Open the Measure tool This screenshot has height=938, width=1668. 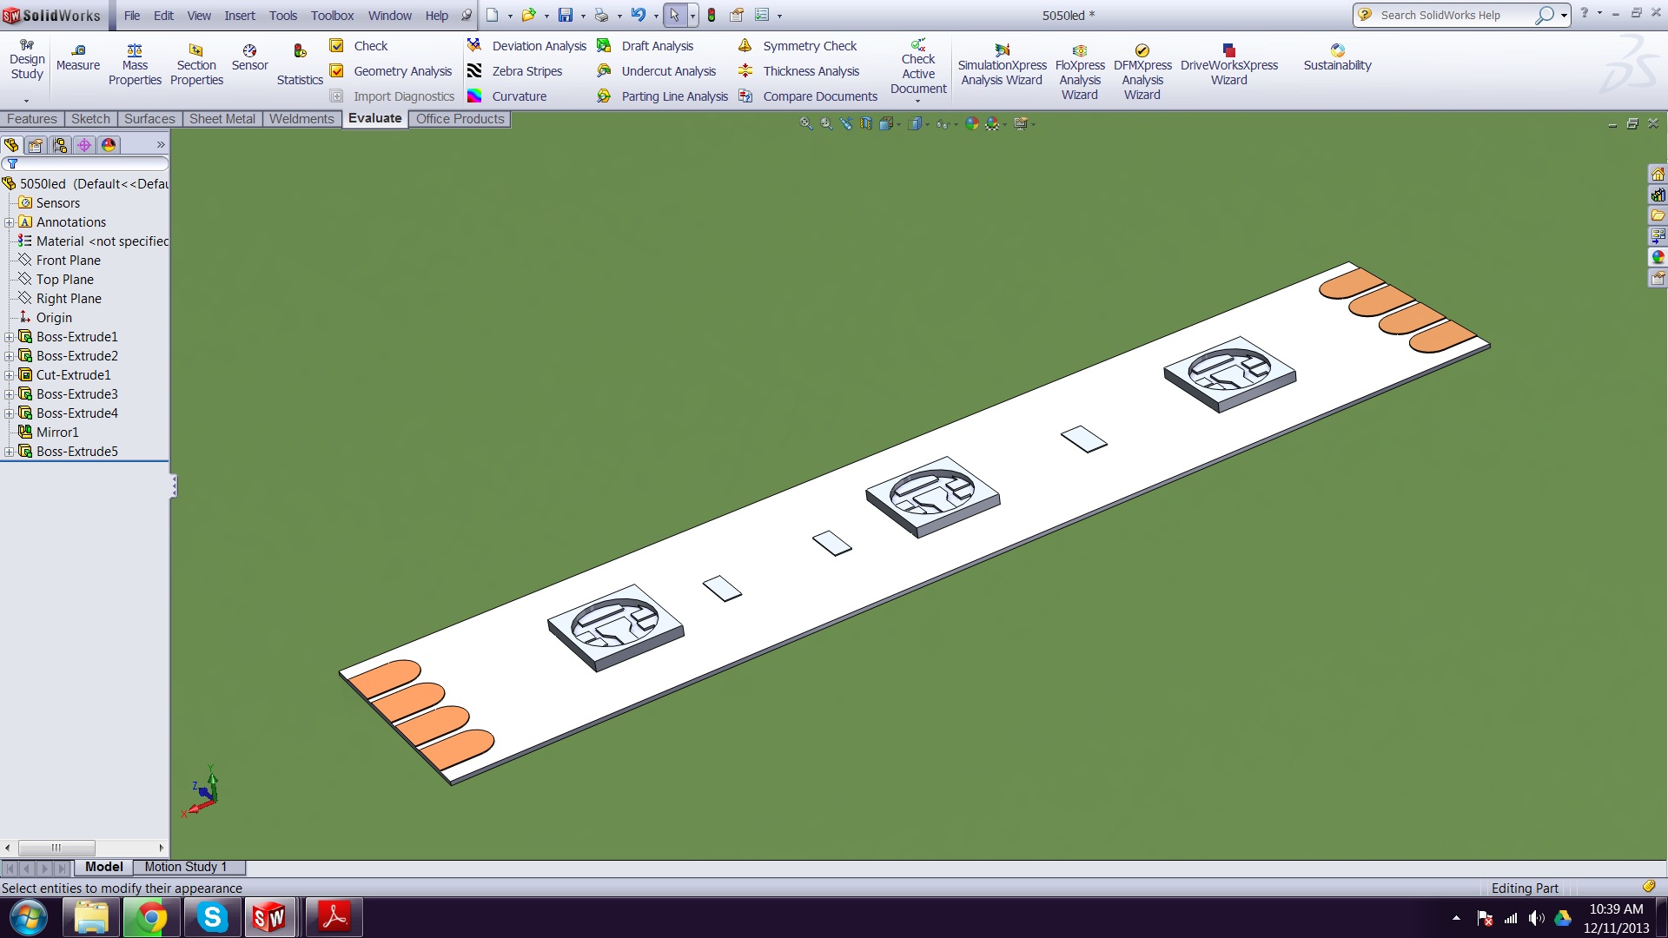pos(78,57)
